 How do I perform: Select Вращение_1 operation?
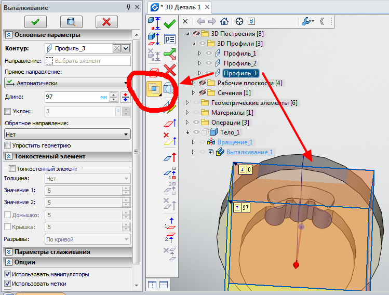click(235, 142)
